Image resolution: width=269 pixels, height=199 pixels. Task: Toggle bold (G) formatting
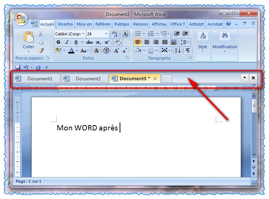58,42
